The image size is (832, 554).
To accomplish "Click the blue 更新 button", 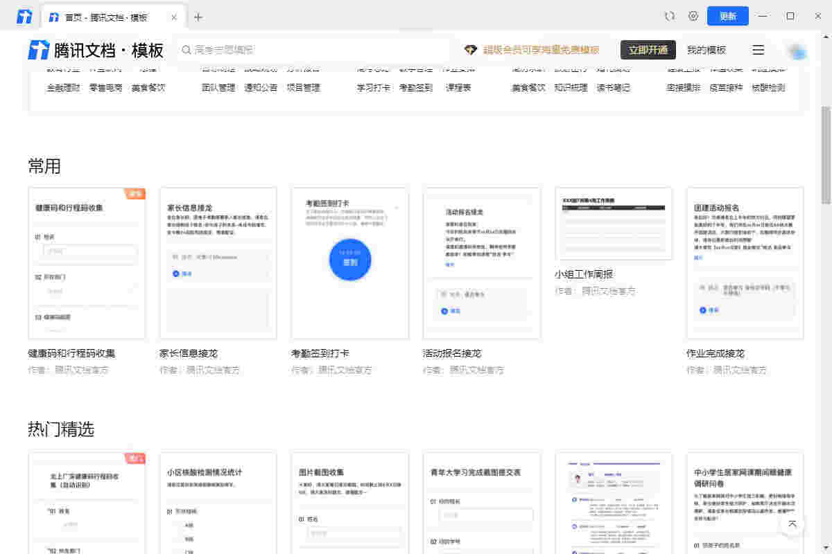I will point(727,15).
